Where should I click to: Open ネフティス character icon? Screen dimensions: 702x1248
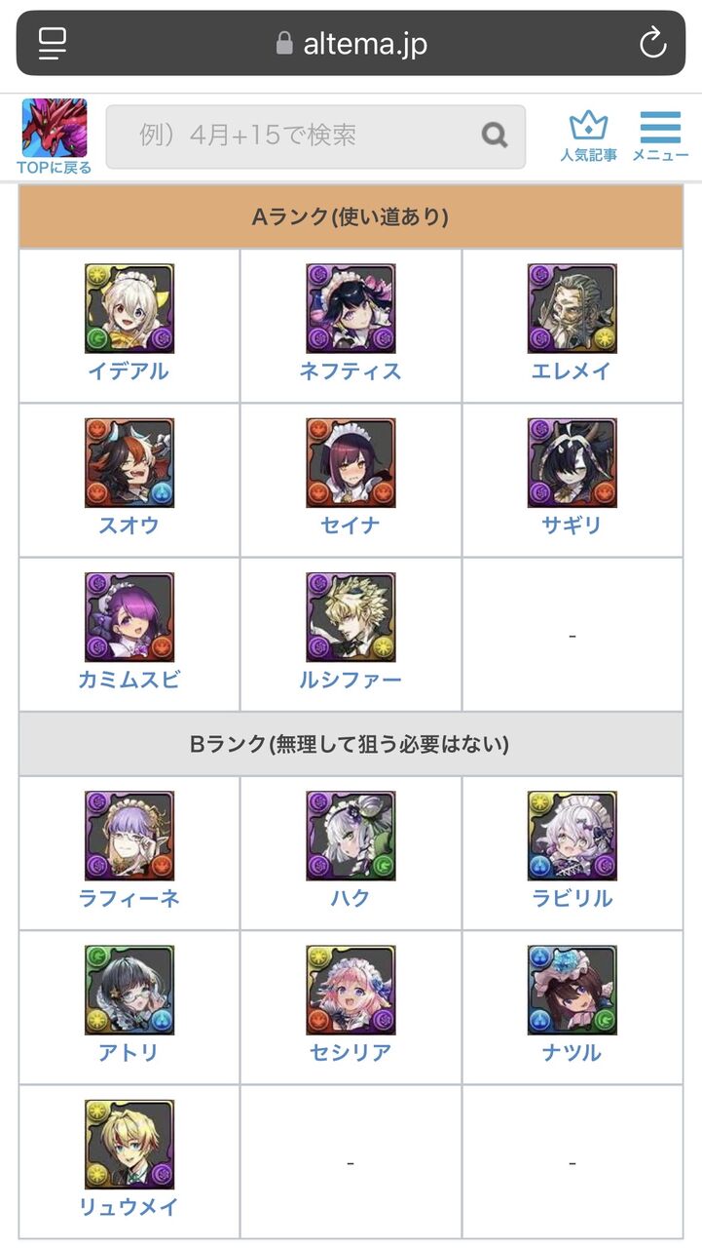click(351, 308)
